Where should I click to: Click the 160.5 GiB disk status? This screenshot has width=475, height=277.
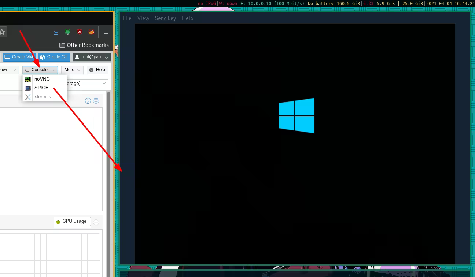(349, 4)
